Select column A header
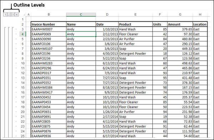This screenshot has height=140, width=214. point(29,15)
